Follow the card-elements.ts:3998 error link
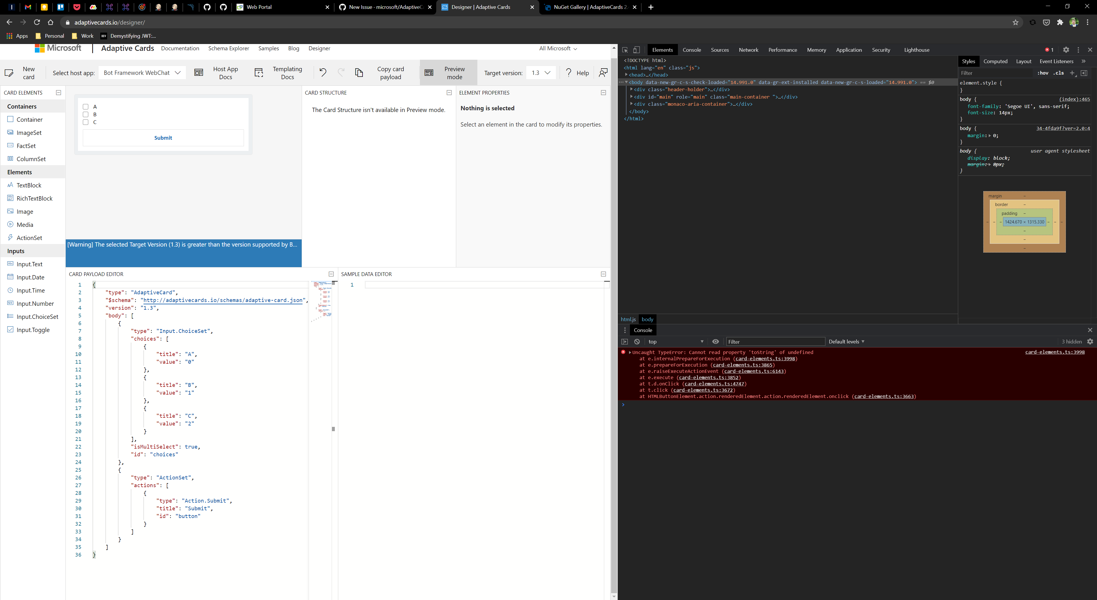The image size is (1097, 600). point(1055,352)
